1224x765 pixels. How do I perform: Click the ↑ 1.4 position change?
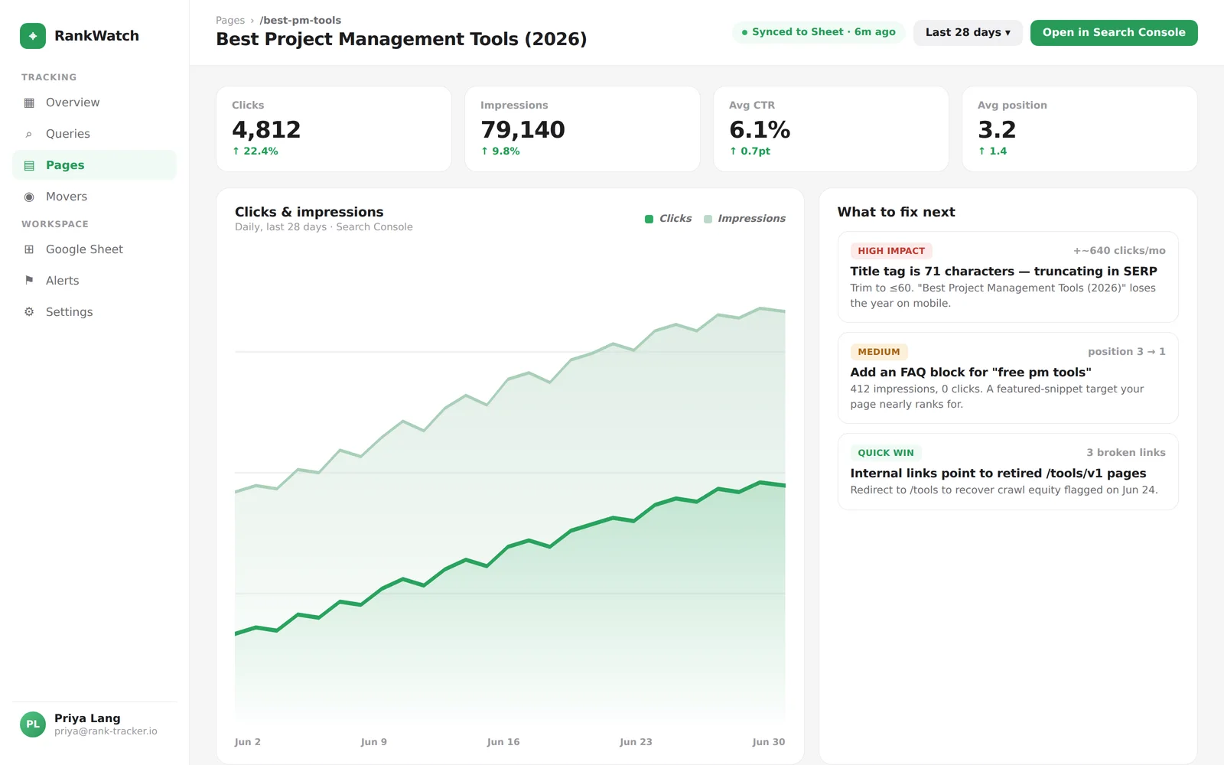point(992,151)
